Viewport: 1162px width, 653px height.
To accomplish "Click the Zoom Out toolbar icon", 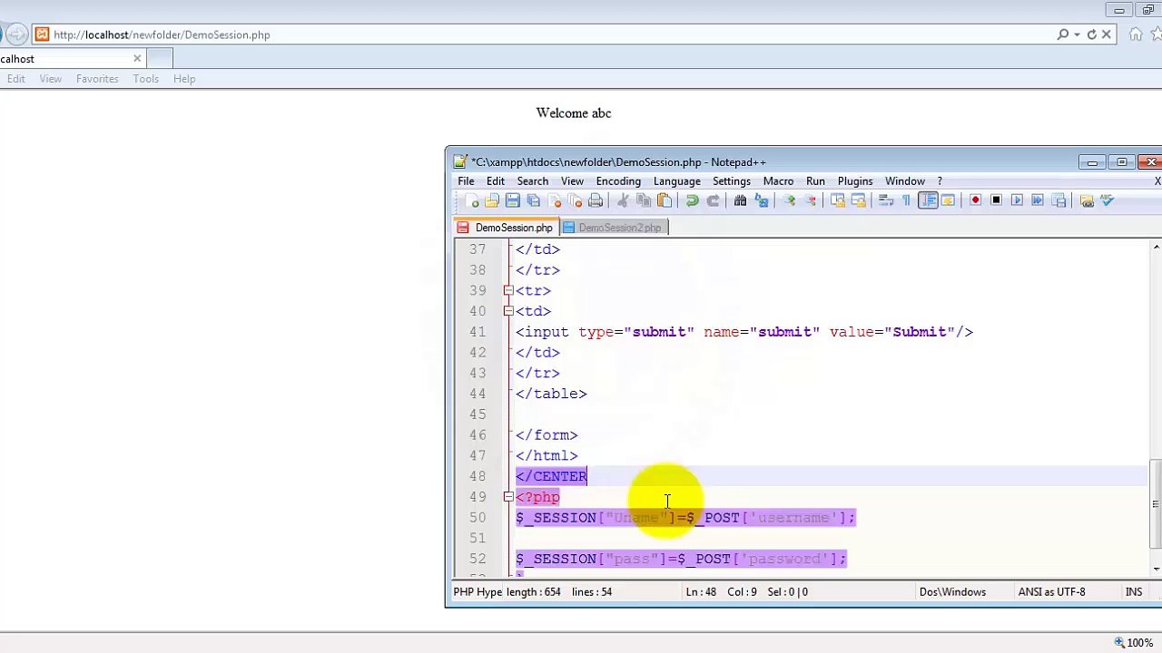I will pos(810,200).
